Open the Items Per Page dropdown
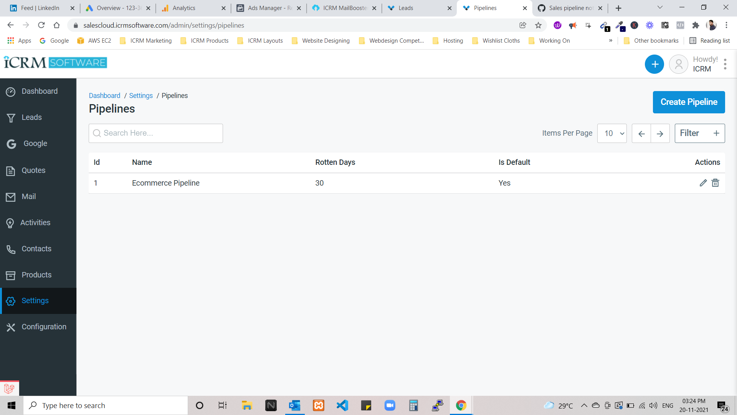Screen dimensions: 737x415 [612, 133]
